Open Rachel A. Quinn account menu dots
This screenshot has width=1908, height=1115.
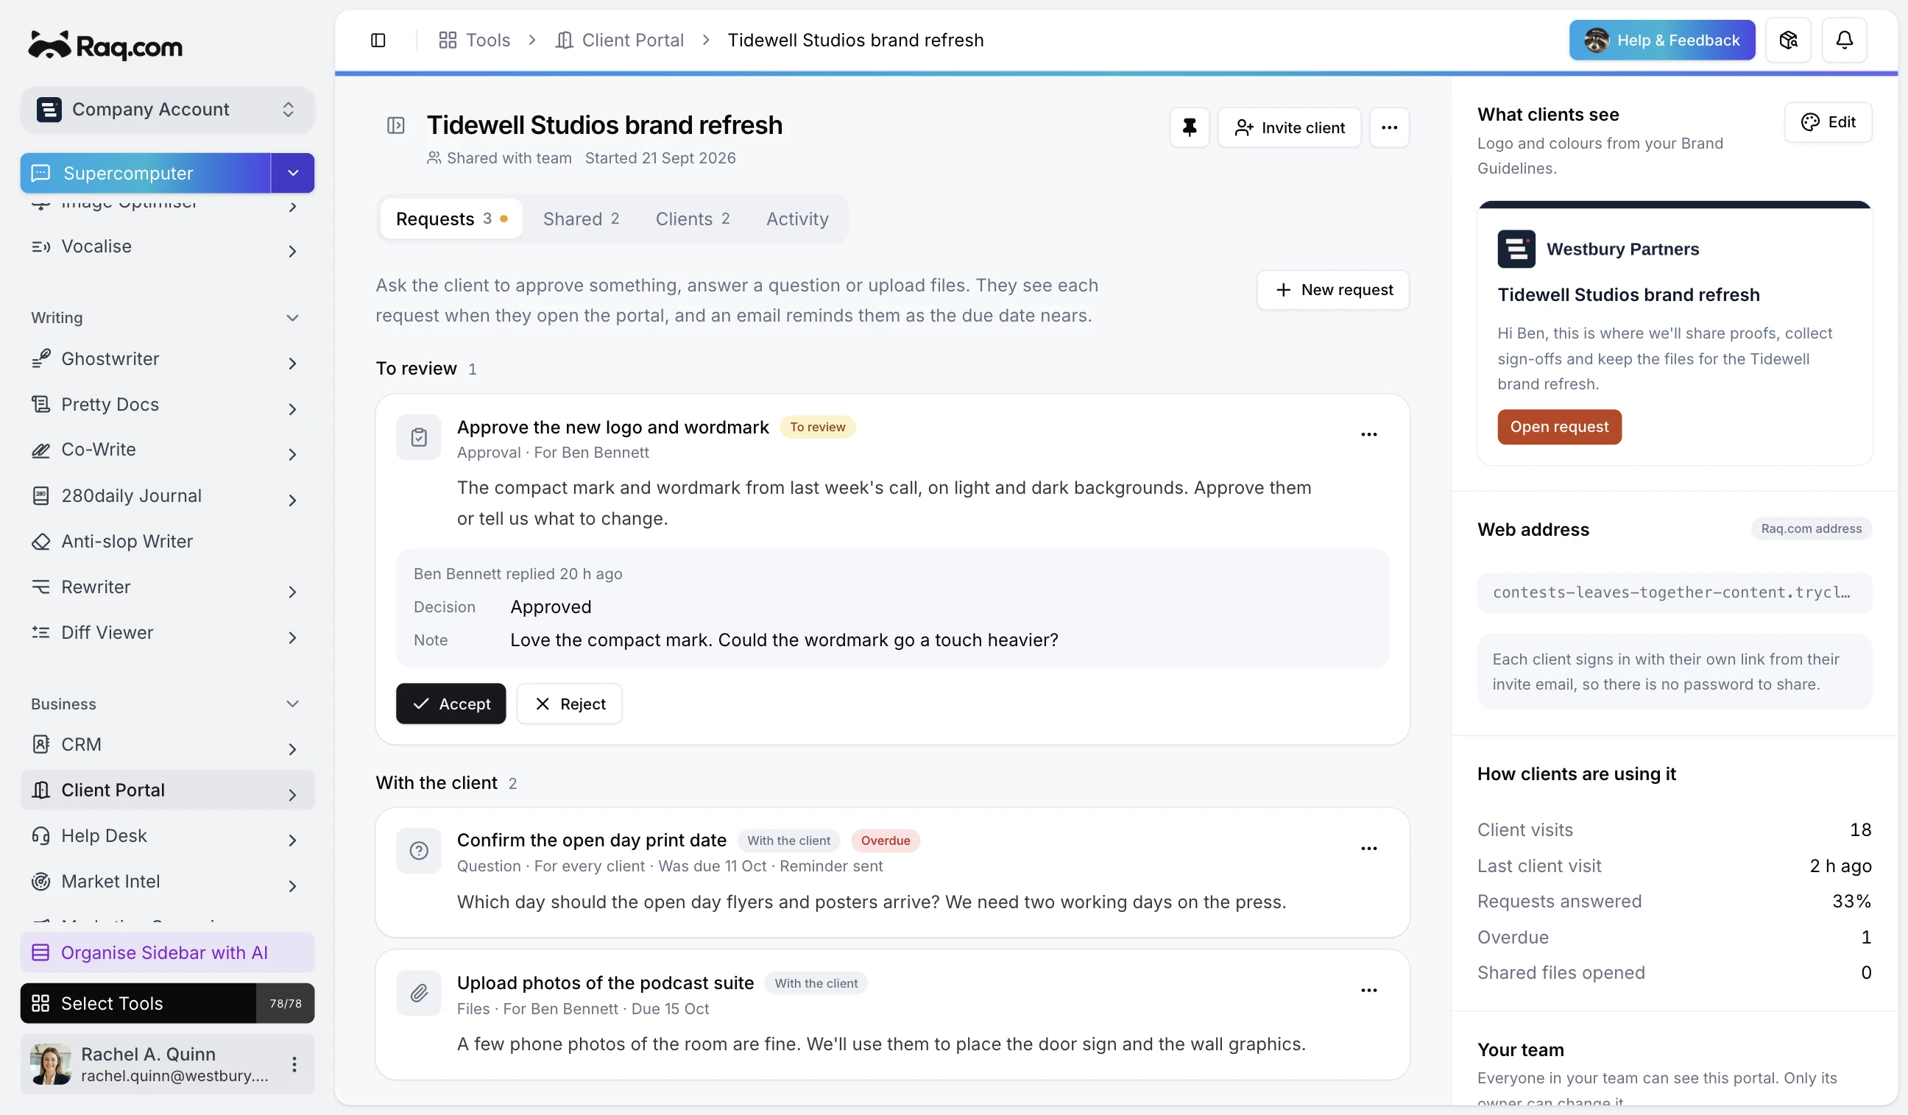(294, 1064)
